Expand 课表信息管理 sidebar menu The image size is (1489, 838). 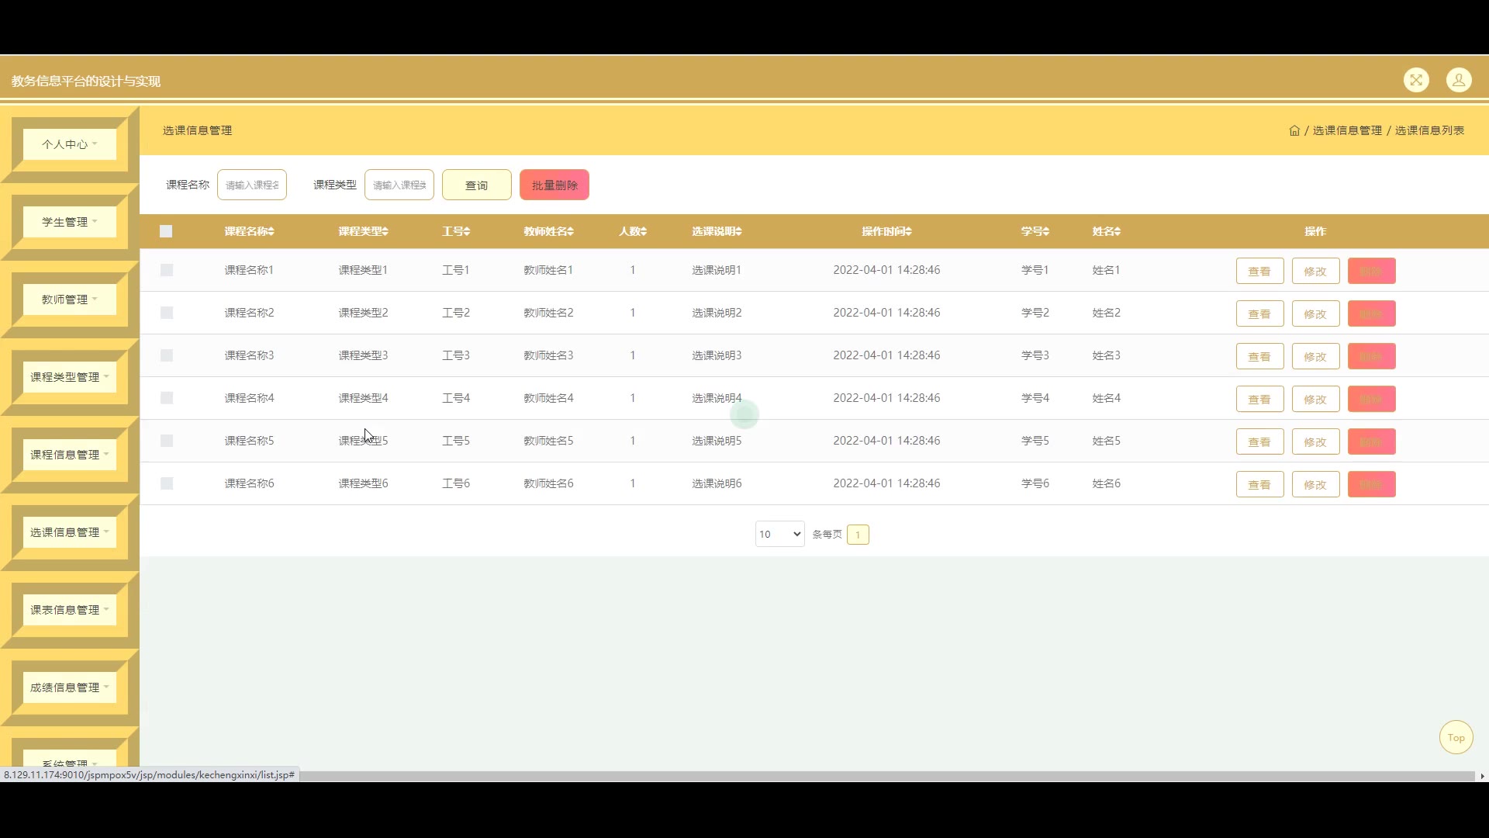(70, 610)
